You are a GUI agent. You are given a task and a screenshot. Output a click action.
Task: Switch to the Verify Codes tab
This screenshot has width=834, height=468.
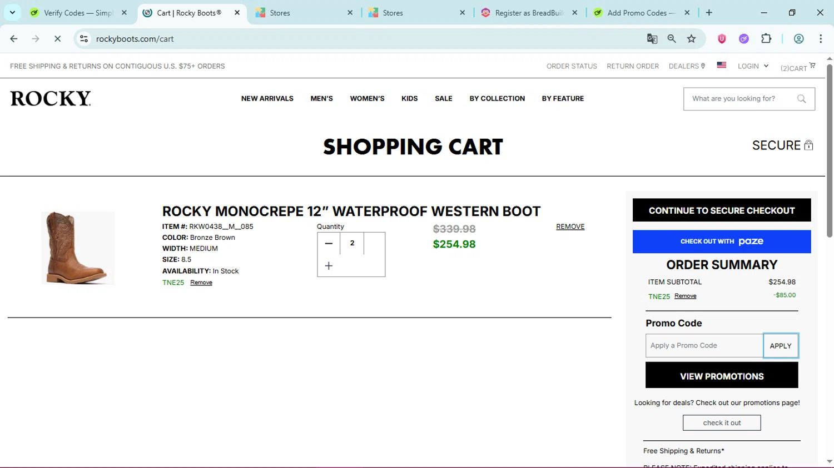click(78, 13)
